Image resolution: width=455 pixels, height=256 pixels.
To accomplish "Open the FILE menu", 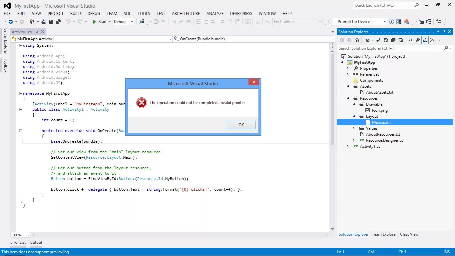I will (x=7, y=14).
